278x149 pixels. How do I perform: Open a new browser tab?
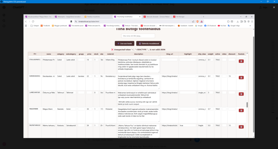coord(203,17)
